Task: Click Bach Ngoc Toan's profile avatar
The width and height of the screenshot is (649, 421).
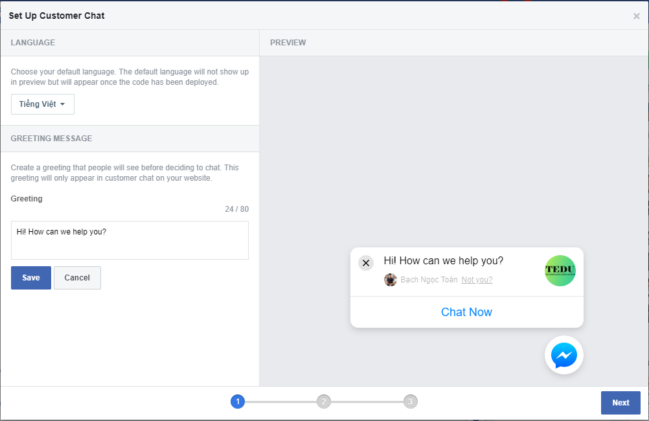Action: click(391, 280)
